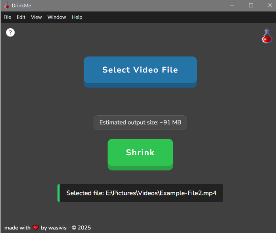The width and height of the screenshot is (276, 233).
Task: Open the Edit menu
Action: [x=21, y=17]
